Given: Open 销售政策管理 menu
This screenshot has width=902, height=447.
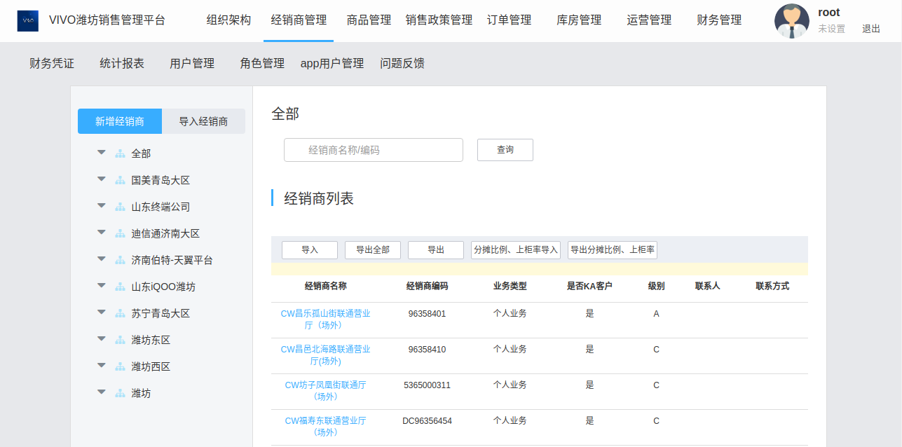Looking at the screenshot, I should coord(439,20).
